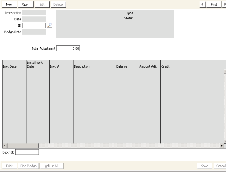Screen dimensions: 226x172
Task: Click the previous record arrow beside Find
Action: click(202, 4)
